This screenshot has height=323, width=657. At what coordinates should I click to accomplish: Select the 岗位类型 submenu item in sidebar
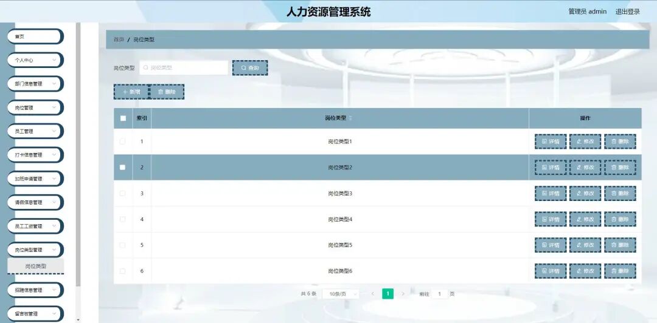point(36,266)
